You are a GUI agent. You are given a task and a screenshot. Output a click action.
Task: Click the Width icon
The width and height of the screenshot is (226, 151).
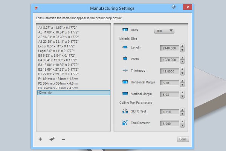point(125,59)
